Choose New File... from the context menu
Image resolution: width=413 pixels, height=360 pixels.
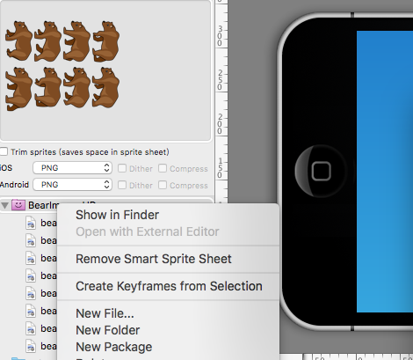point(168,313)
